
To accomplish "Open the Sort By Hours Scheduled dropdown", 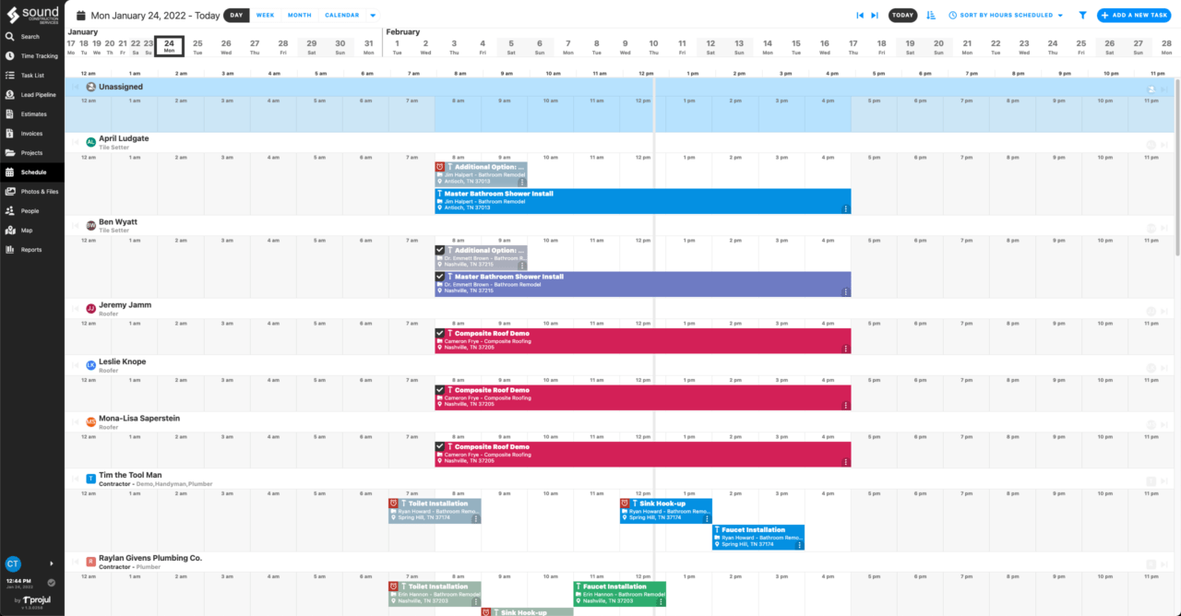I will [1004, 15].
